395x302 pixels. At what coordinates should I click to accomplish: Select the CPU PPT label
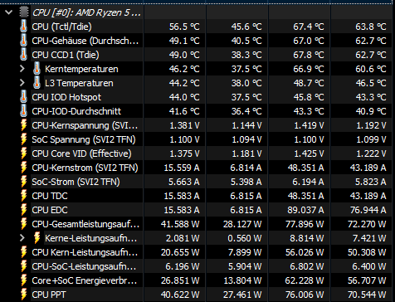click(49, 295)
